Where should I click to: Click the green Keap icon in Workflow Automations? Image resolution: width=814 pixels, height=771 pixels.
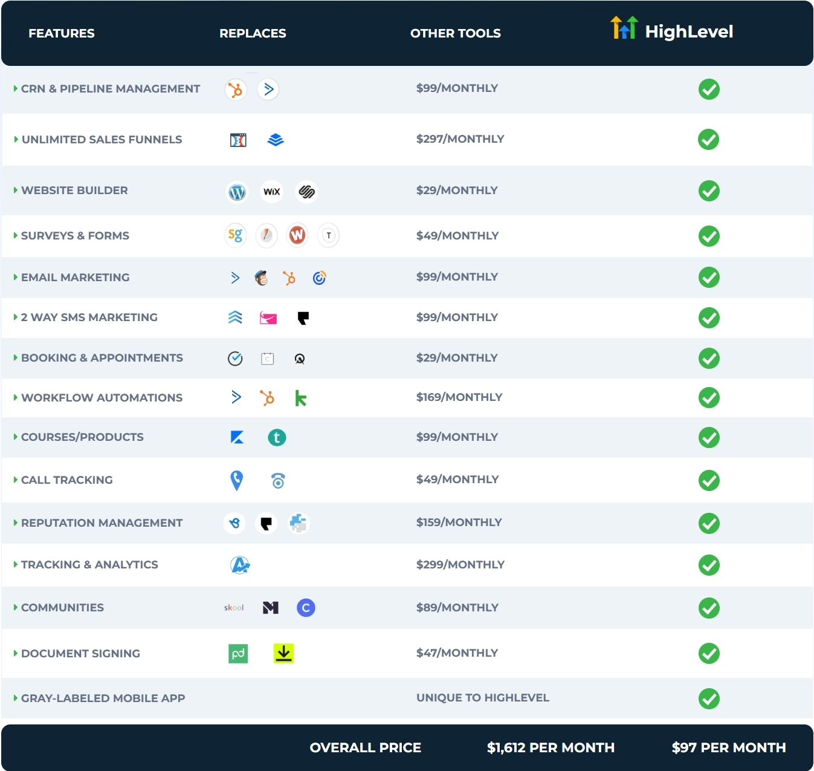coord(300,398)
